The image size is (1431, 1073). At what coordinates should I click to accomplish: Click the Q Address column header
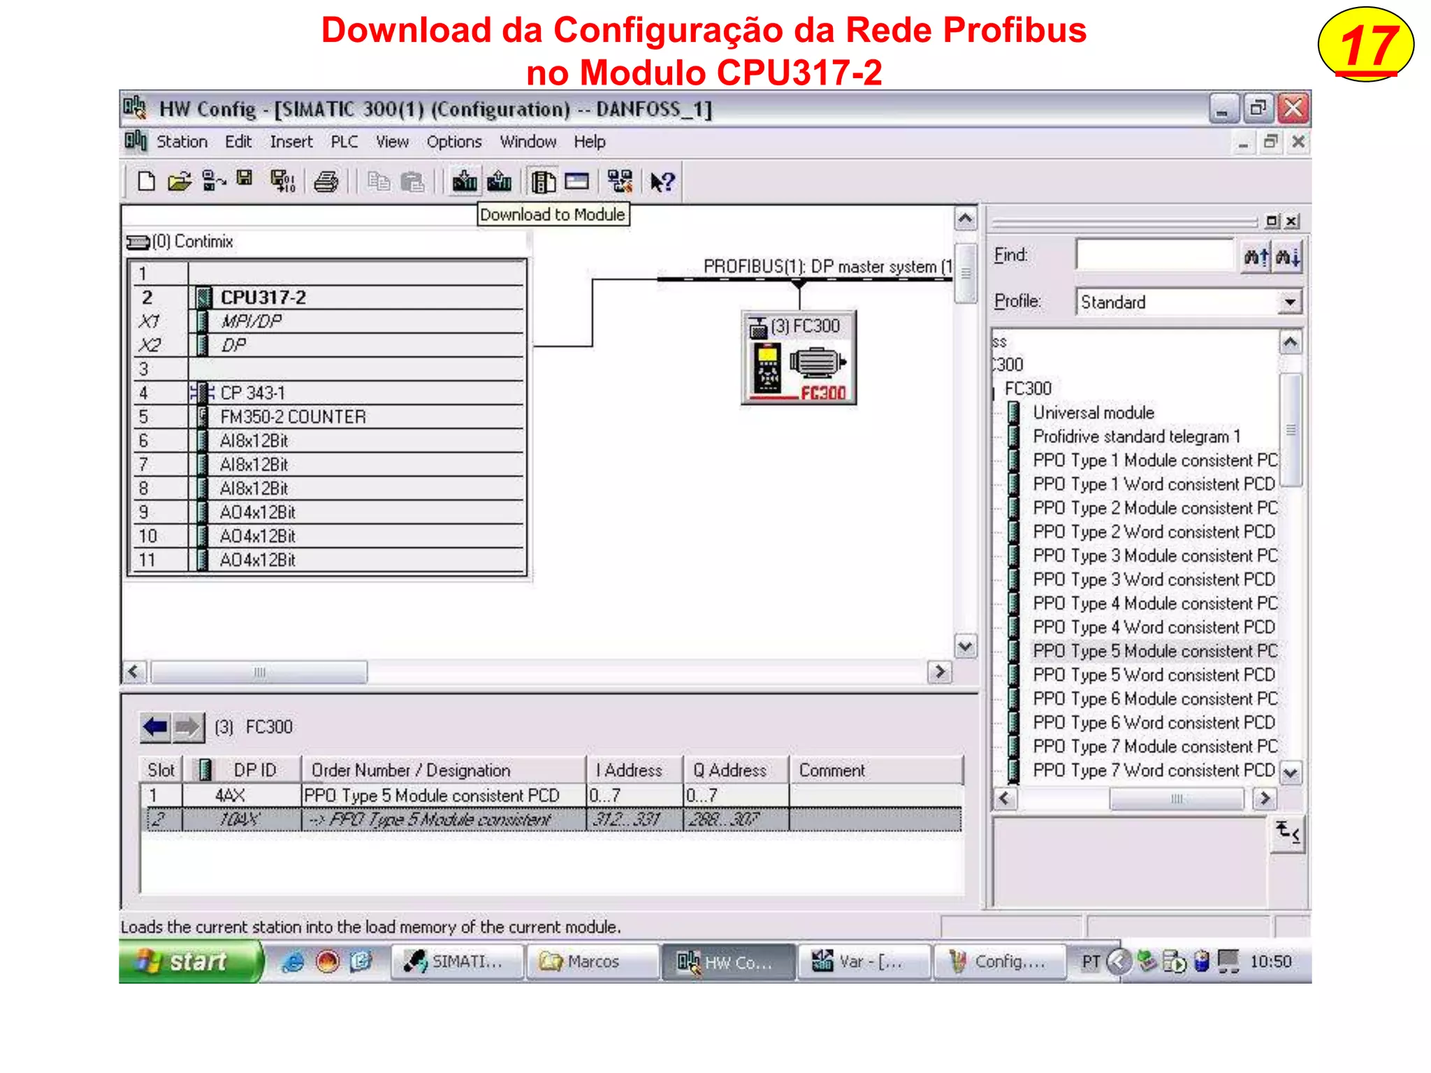tap(736, 770)
